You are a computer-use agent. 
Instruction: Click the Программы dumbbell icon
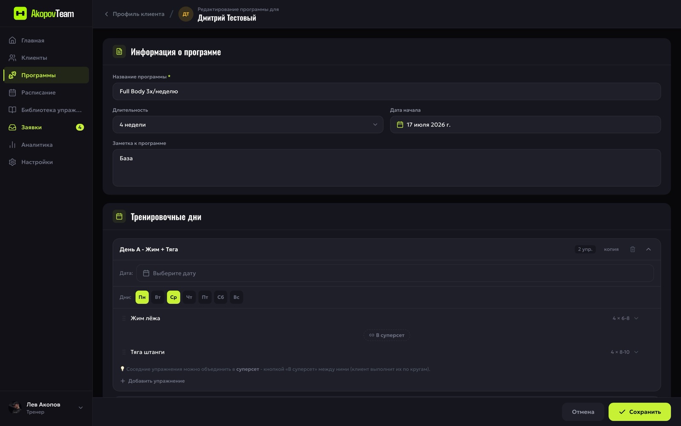point(12,75)
